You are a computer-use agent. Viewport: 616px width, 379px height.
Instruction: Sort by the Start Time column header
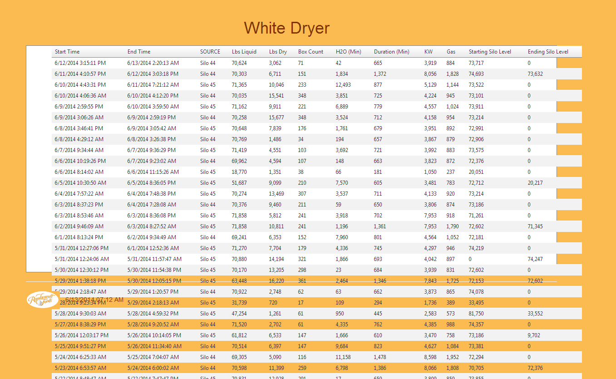[67, 52]
